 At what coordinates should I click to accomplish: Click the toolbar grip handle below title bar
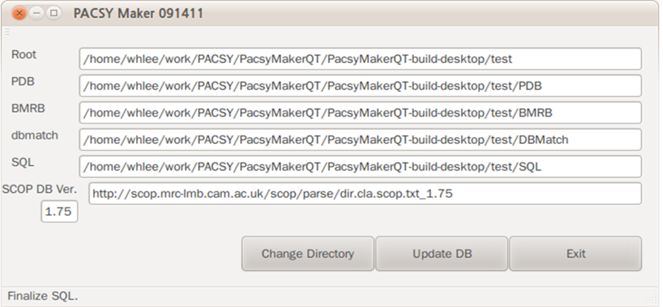7,32
